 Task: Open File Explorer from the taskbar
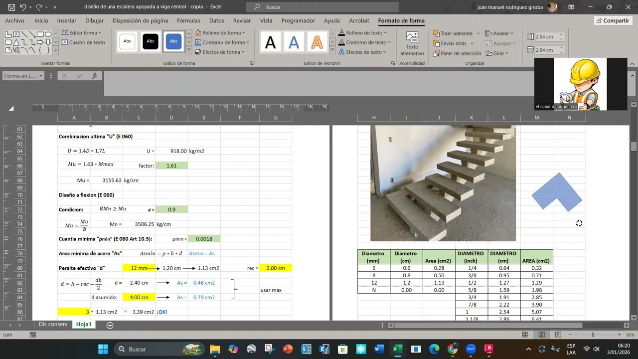point(215,349)
